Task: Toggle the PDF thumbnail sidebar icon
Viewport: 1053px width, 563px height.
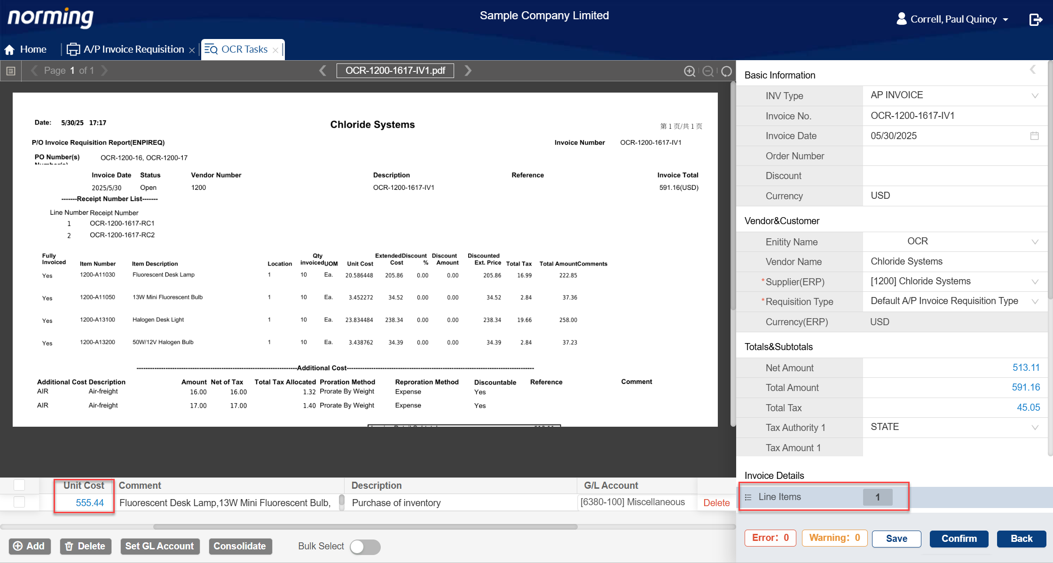Action: 11,71
